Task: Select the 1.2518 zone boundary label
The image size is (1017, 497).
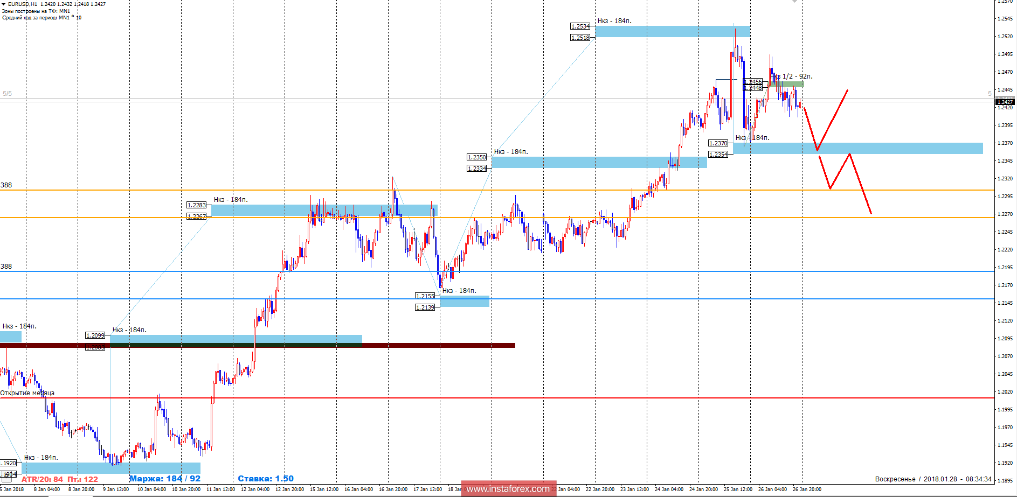Action: pyautogui.click(x=579, y=37)
